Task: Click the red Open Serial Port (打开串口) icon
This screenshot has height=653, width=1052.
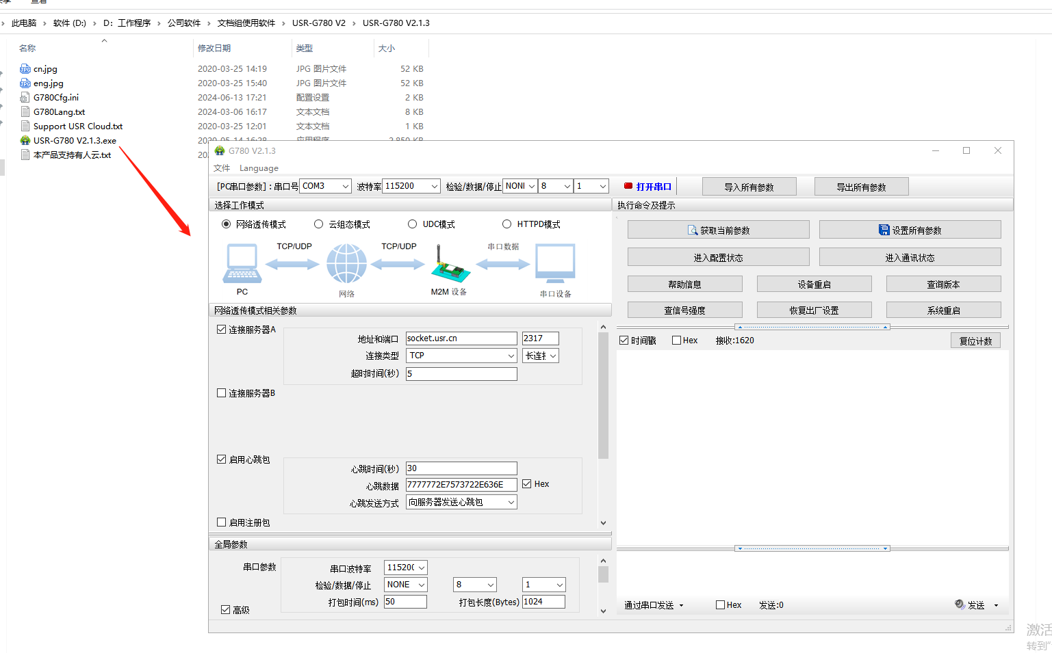Action: 628,186
